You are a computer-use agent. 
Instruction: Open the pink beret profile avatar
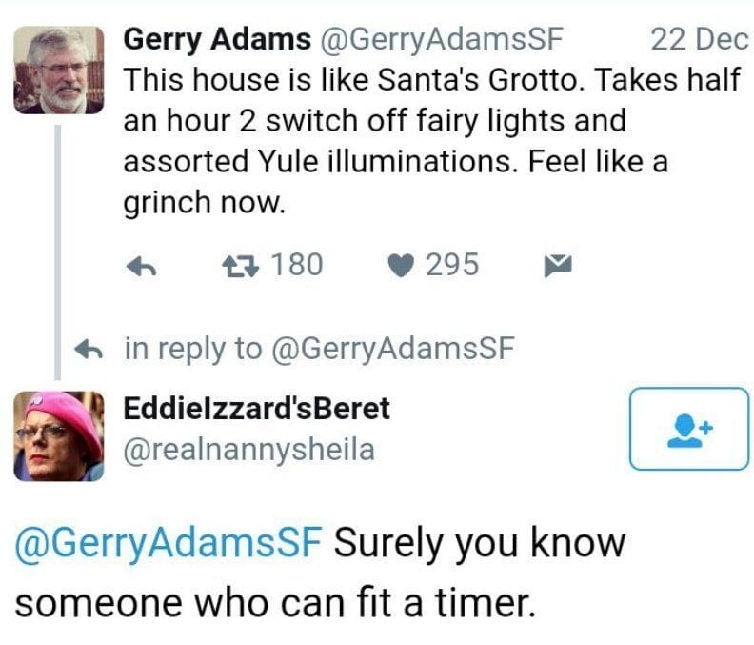pos(58,435)
